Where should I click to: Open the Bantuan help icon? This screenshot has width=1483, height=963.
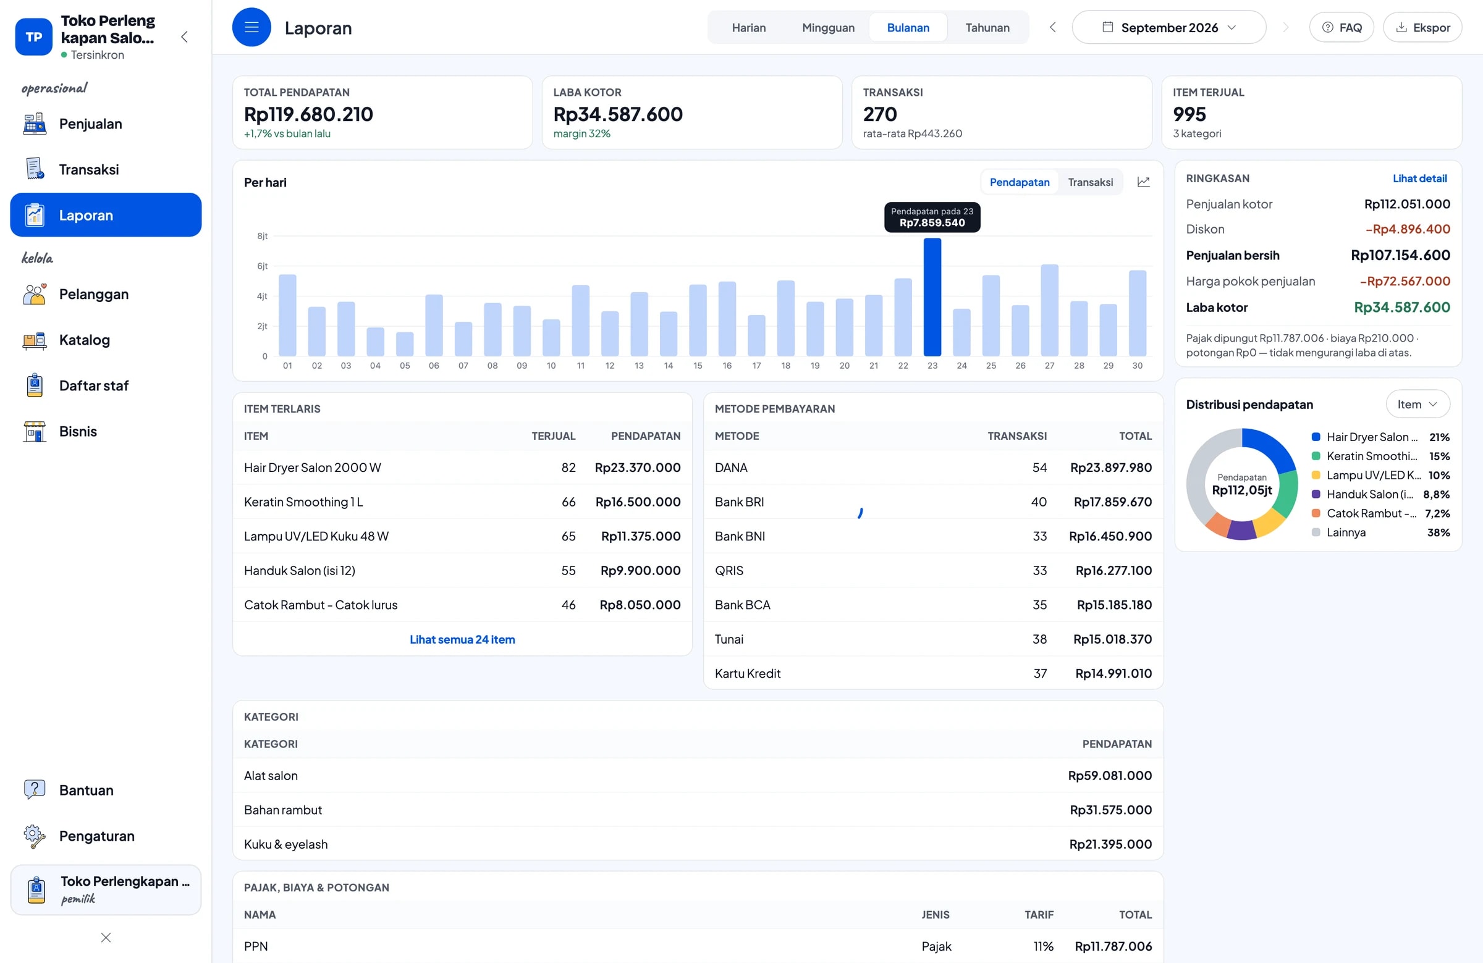pos(34,790)
